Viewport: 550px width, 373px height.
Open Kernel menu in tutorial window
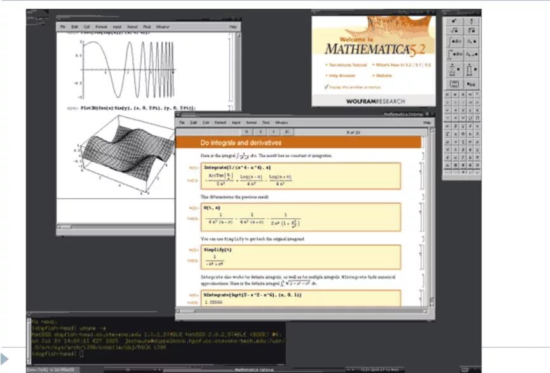[251, 122]
